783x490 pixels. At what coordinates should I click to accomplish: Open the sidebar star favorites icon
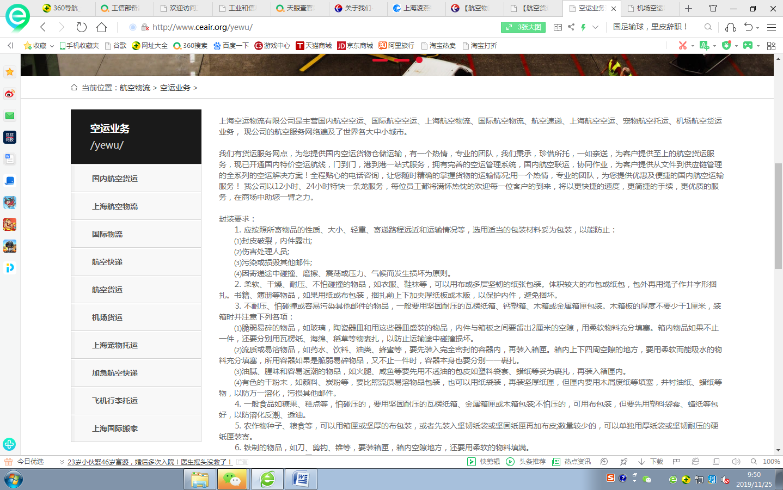click(10, 72)
